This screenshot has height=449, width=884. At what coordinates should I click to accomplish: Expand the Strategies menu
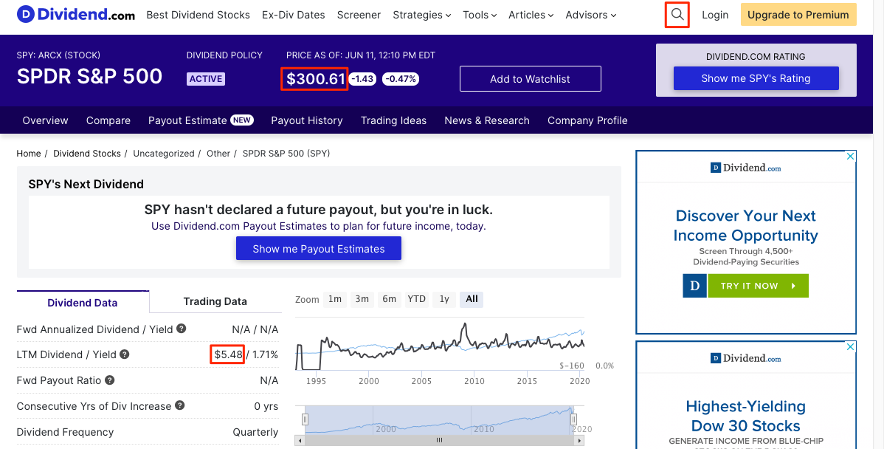coord(421,16)
